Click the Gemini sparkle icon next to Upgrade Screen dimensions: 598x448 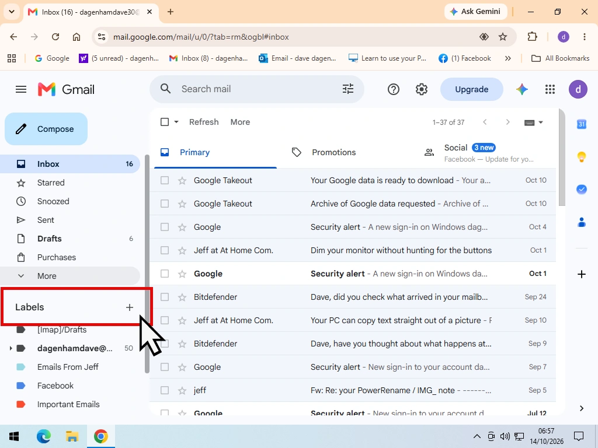point(521,89)
